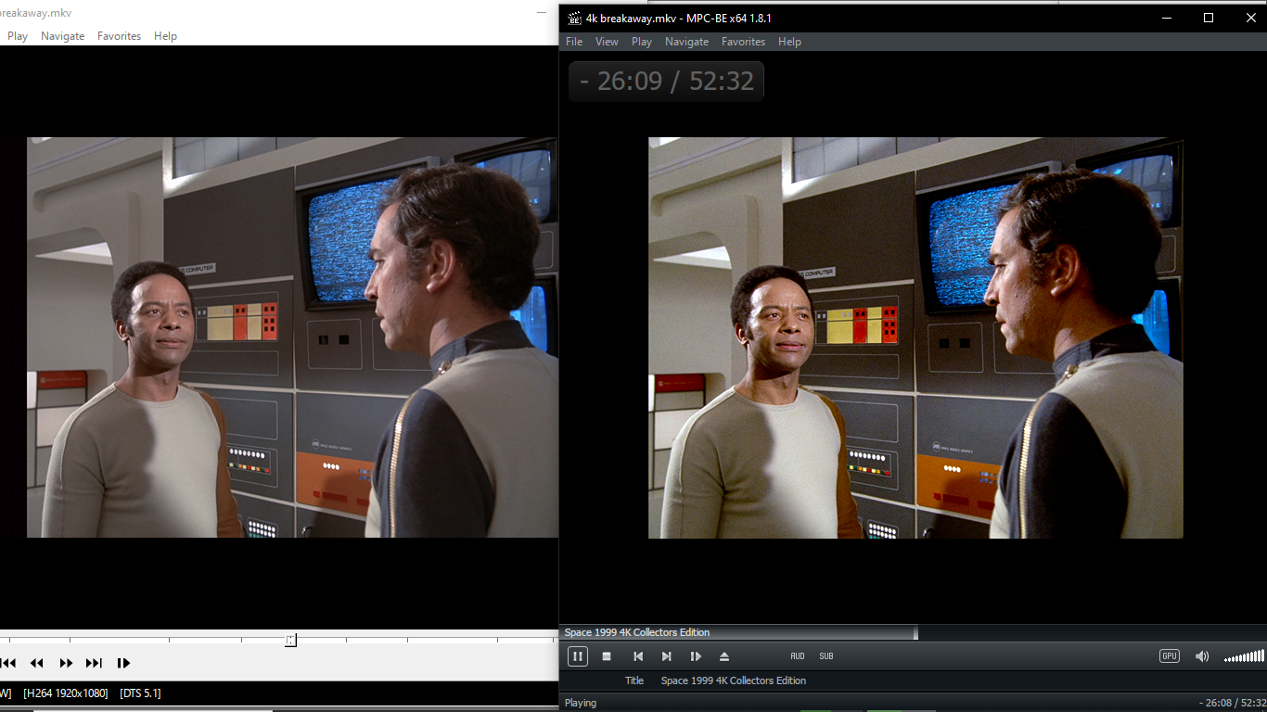Image resolution: width=1267 pixels, height=712 pixels.
Task: Maximize the MPC-BE window
Action: click(x=1208, y=18)
